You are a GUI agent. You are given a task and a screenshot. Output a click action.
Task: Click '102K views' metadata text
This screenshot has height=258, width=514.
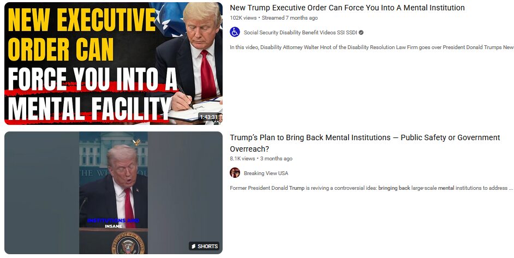pyautogui.click(x=243, y=17)
